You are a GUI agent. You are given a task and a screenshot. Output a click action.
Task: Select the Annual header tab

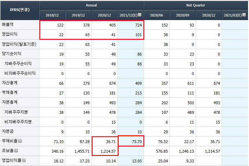[91, 5]
